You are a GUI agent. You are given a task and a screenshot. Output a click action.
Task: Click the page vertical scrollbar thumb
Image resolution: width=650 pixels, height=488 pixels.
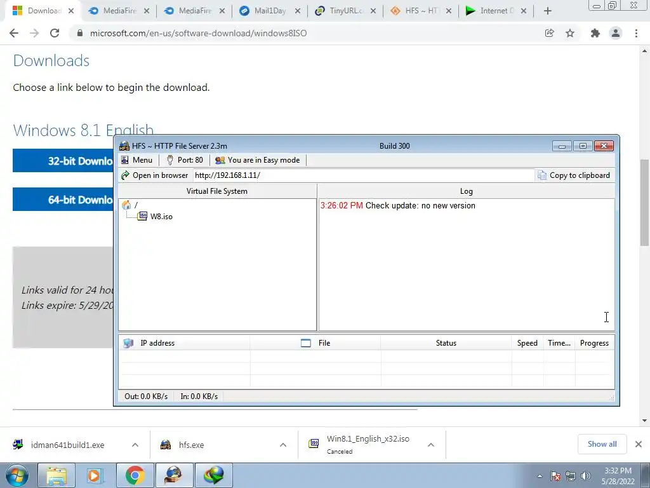[x=645, y=203]
